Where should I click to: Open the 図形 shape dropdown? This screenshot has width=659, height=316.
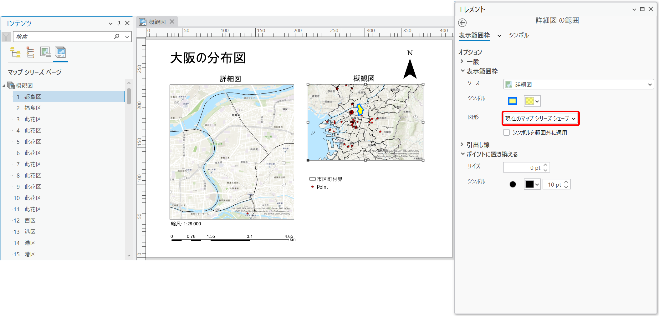coord(540,118)
